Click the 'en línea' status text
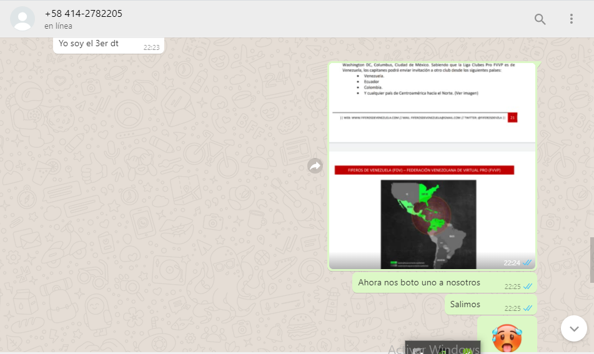Viewport: 594px width, 354px height. (x=58, y=26)
